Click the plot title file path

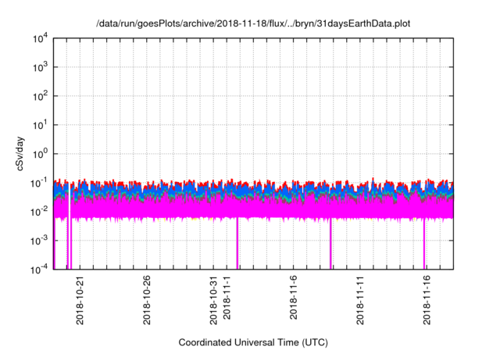pyautogui.click(x=253, y=23)
